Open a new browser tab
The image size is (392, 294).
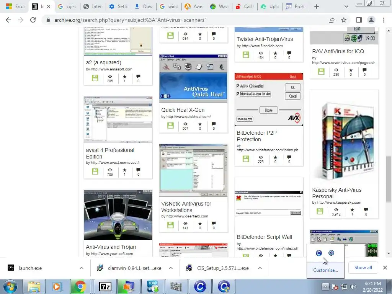[317, 7]
